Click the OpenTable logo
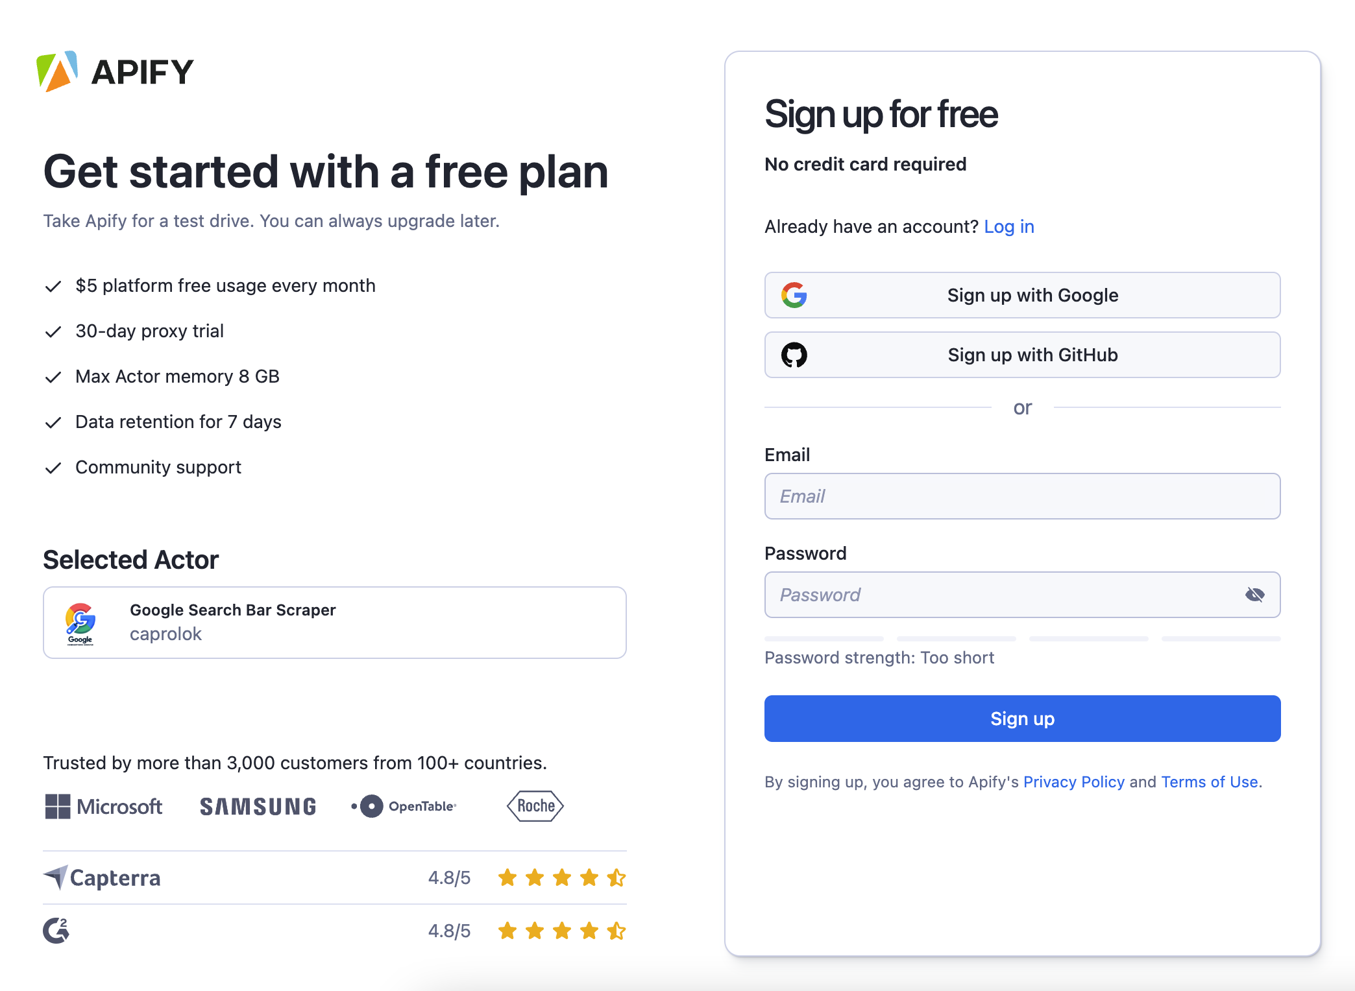Image resolution: width=1355 pixels, height=991 pixels. pos(404,806)
